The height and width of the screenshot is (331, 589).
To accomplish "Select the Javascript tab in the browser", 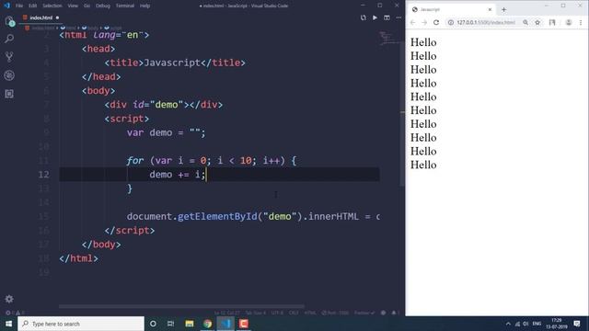I will coord(452,10).
